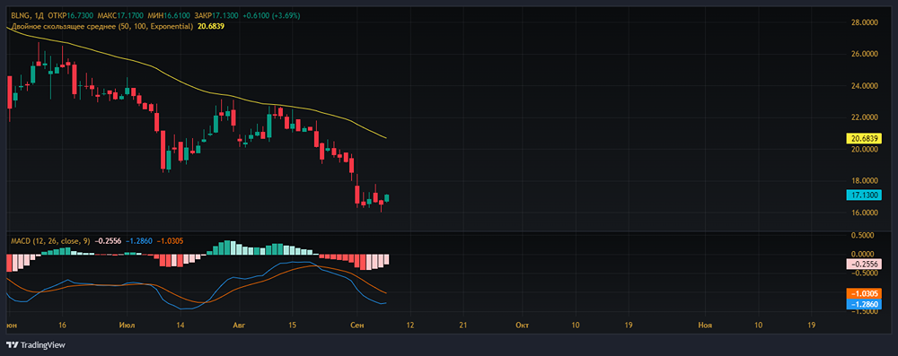Click the 16.0000 price scale label

864,213
